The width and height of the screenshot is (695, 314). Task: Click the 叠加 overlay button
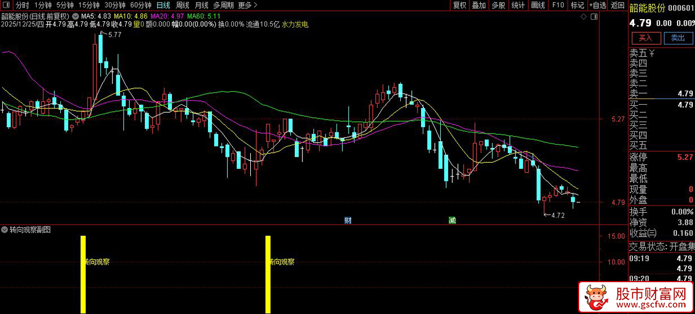click(x=479, y=5)
